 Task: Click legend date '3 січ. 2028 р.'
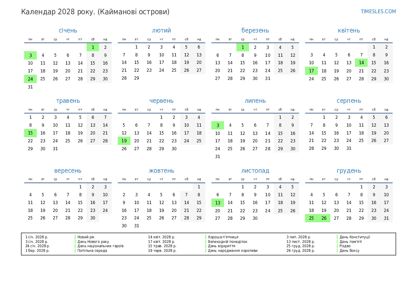(x=36, y=242)
